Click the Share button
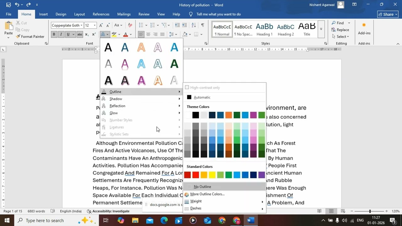The height and width of the screenshot is (226, 402). [x=388, y=14]
